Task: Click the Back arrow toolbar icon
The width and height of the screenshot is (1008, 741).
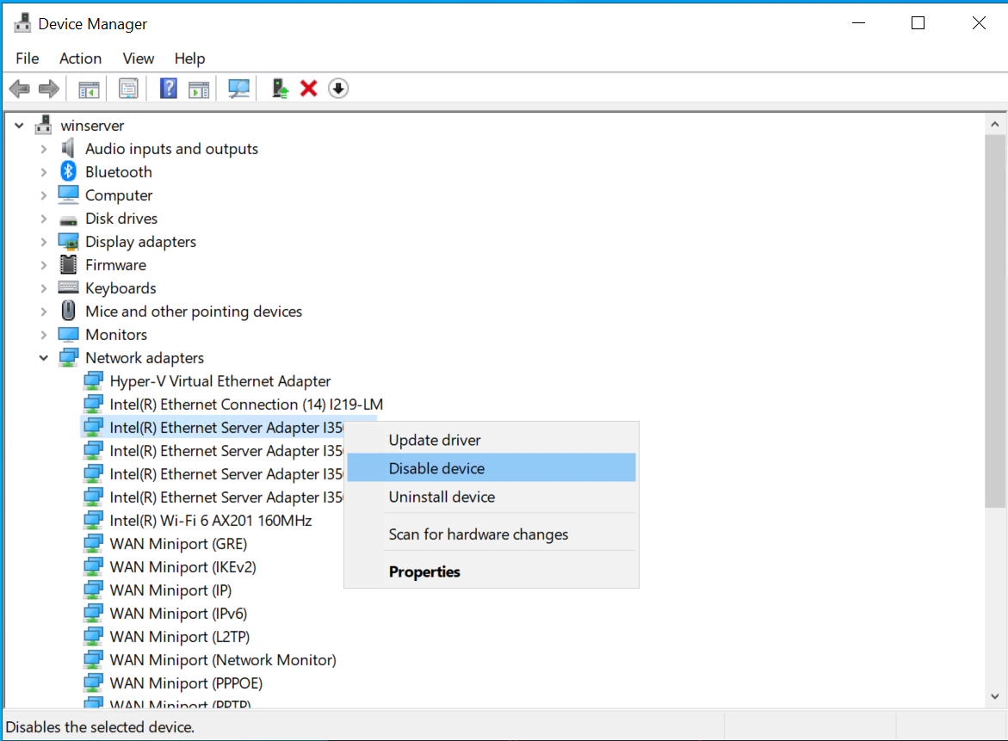Action: point(20,89)
